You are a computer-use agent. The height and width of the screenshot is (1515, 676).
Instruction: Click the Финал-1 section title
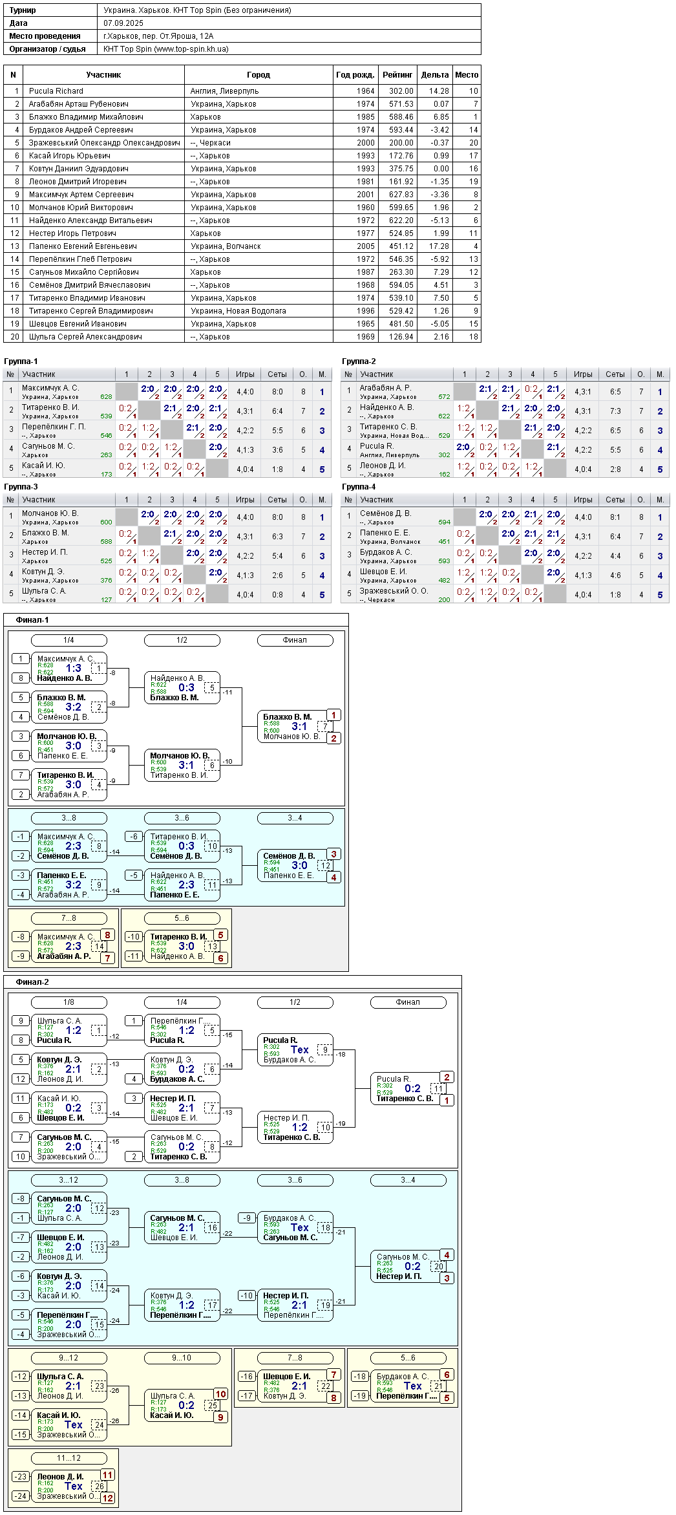32,620
